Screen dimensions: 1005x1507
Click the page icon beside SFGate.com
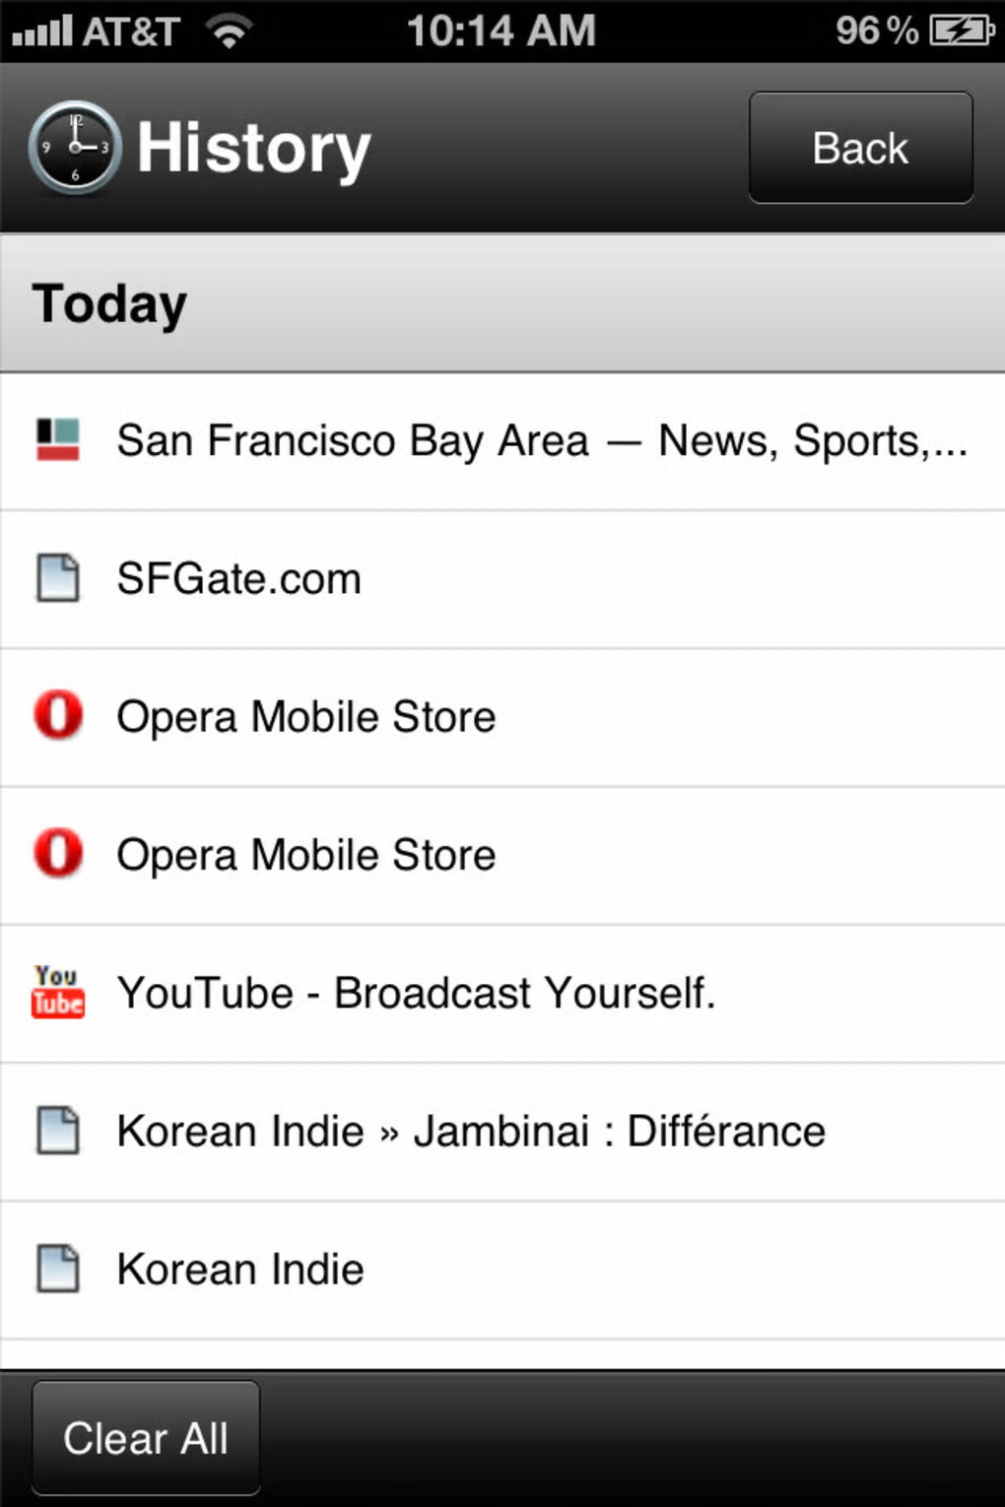coord(58,577)
